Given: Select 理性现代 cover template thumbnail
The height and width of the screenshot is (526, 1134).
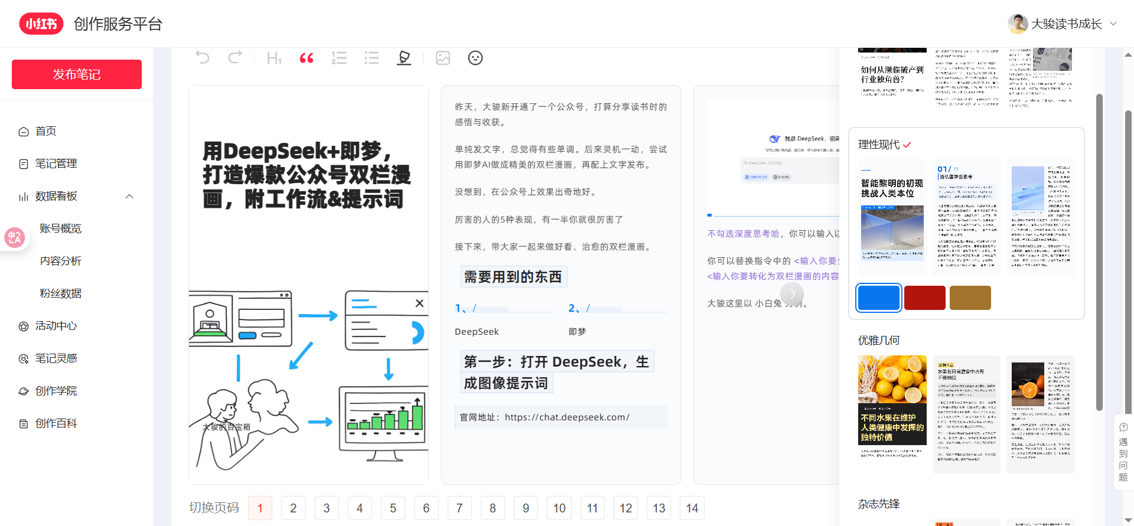Looking at the screenshot, I should click(x=892, y=217).
